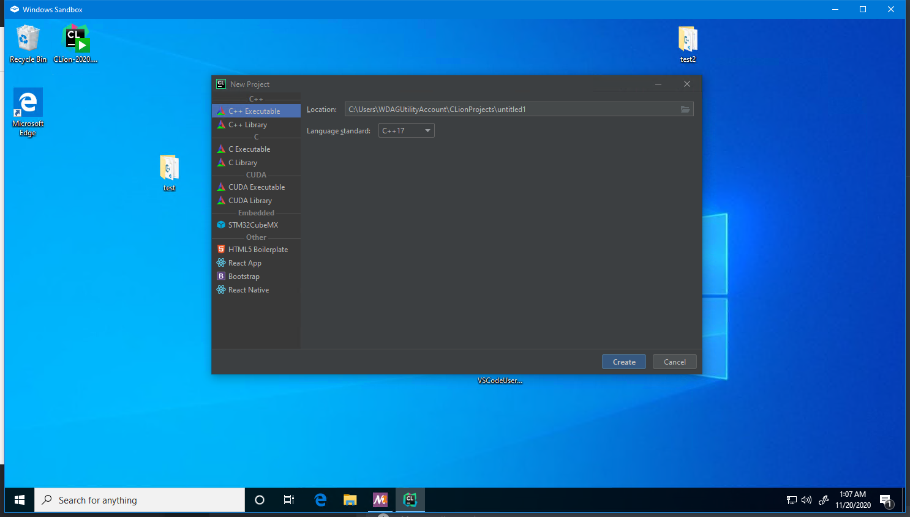Image resolution: width=910 pixels, height=517 pixels.
Task: Click the taskbar search box
Action: click(x=140, y=500)
